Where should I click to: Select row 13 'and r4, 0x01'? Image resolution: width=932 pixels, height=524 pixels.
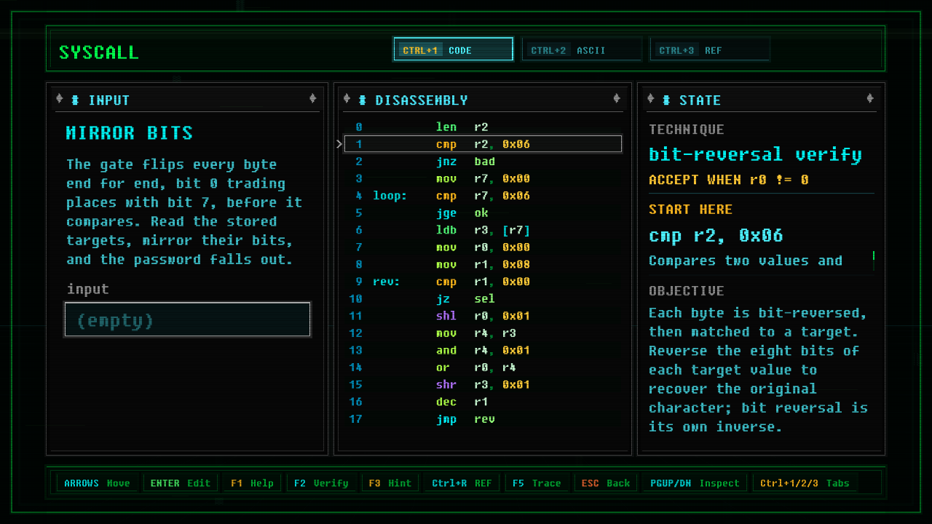coord(483,350)
